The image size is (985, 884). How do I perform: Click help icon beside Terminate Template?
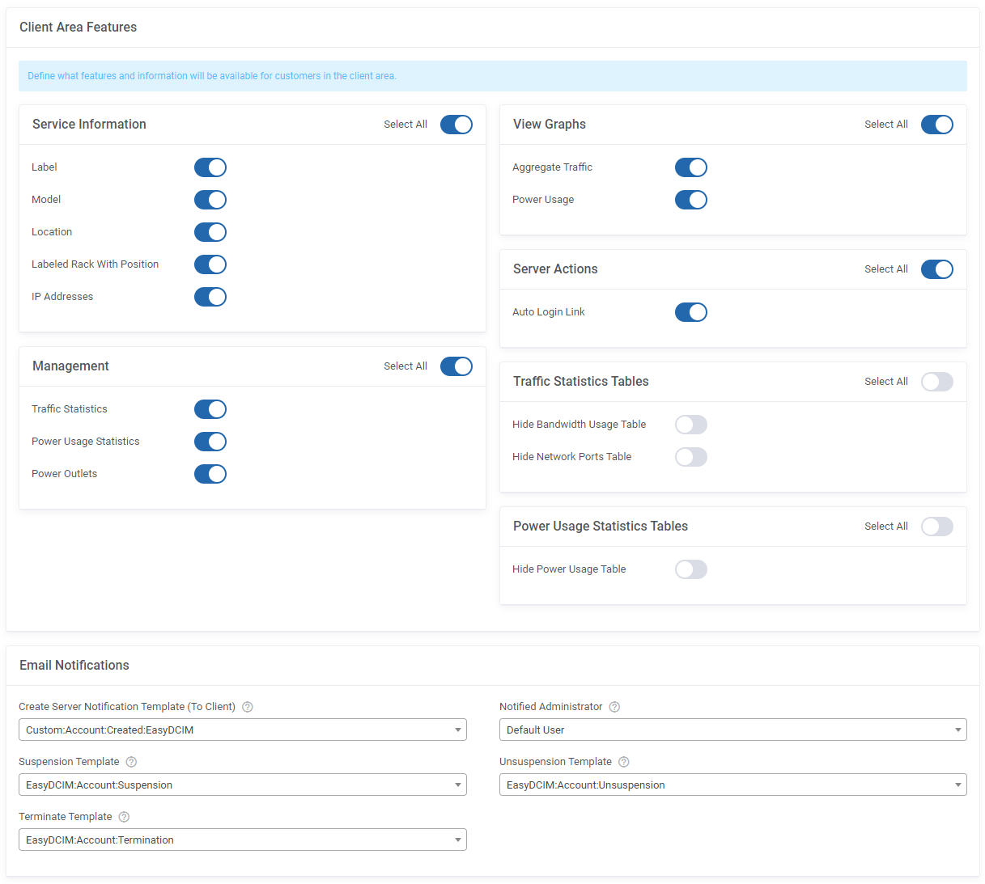(x=124, y=817)
